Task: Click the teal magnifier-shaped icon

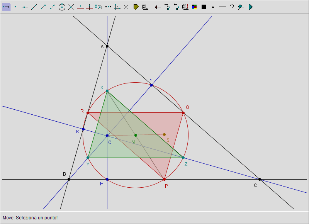Action: click(x=241, y=7)
